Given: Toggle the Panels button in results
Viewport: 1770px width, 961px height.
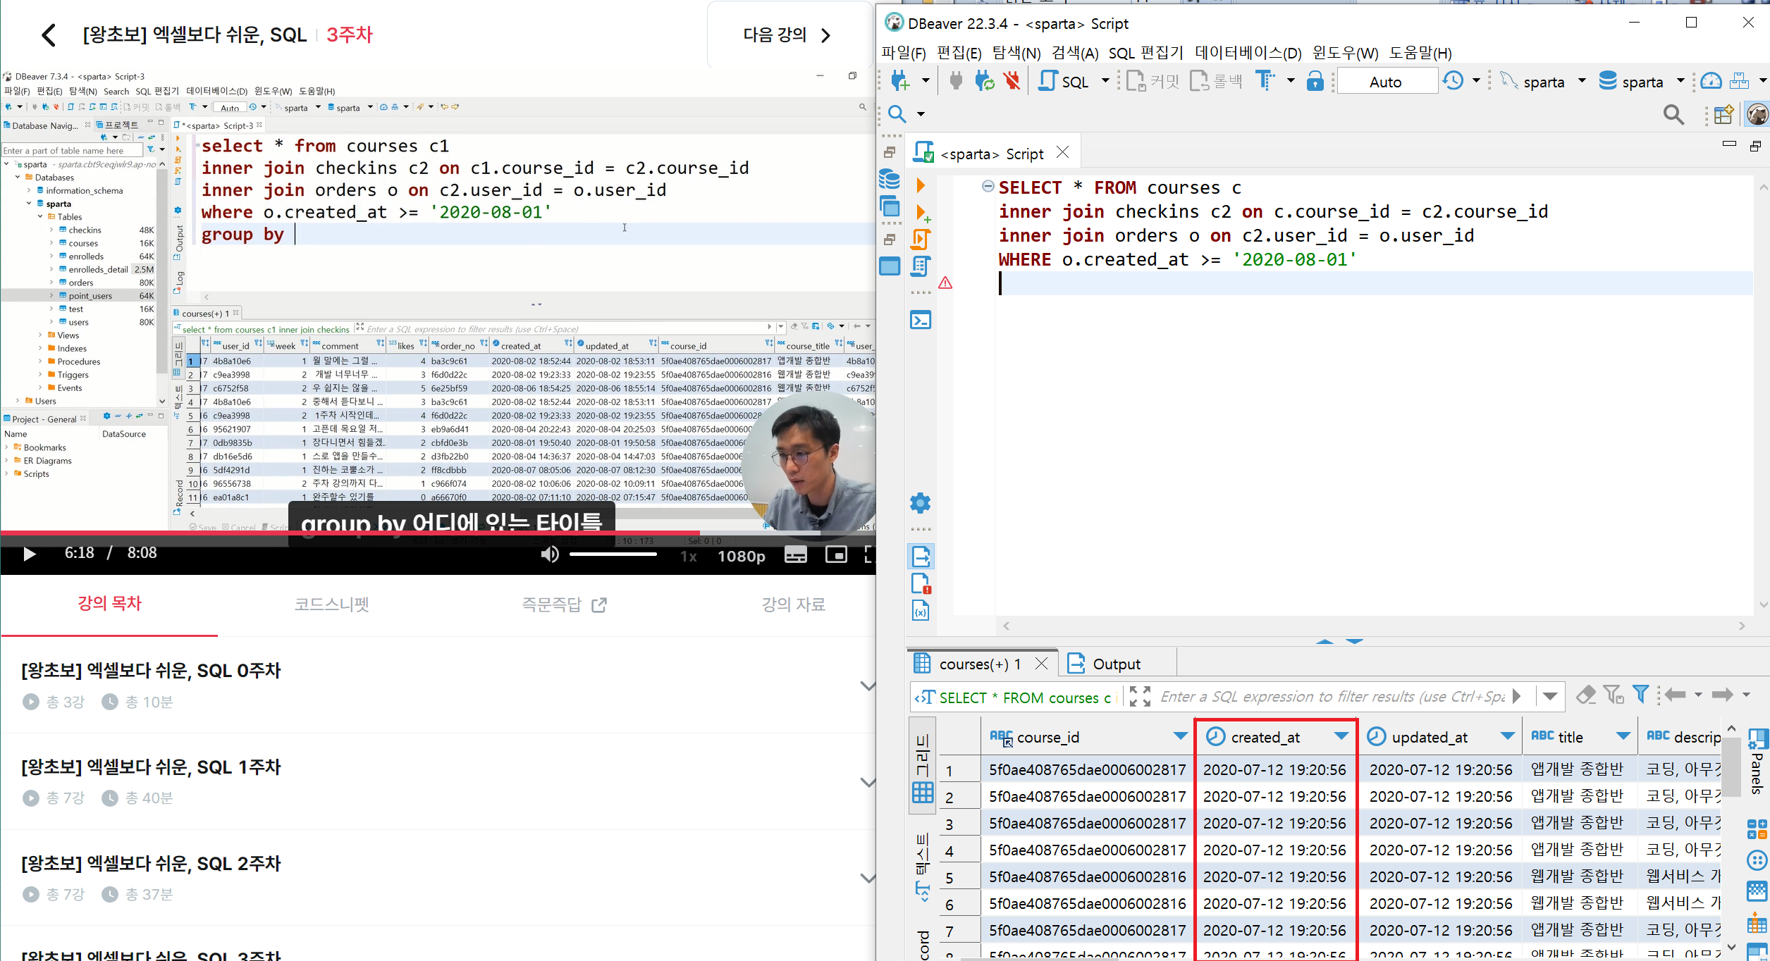Looking at the screenshot, I should [x=1757, y=762].
